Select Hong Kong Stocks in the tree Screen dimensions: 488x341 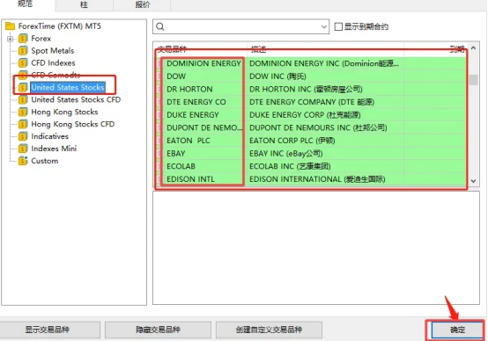point(64,112)
